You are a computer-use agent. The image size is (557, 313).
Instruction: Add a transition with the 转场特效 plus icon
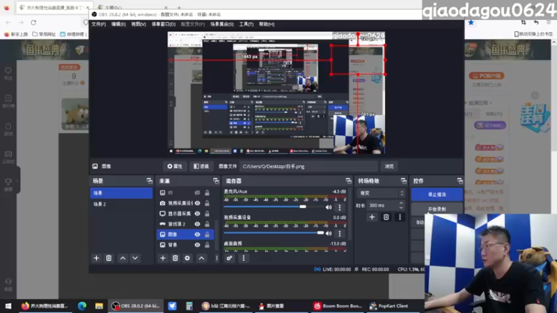tap(372, 217)
